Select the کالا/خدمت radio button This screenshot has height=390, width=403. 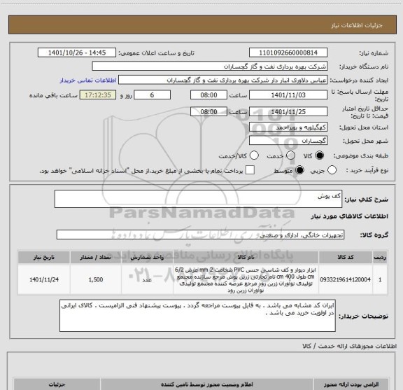[x=254, y=155]
